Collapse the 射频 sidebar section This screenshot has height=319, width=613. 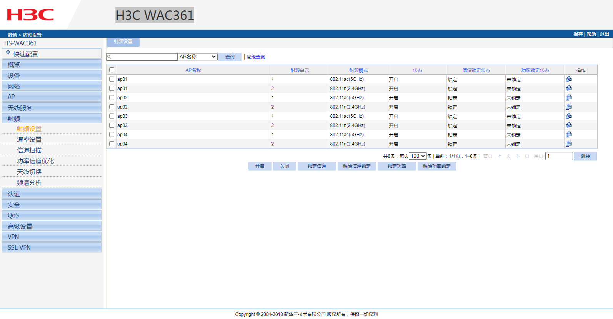(52, 119)
